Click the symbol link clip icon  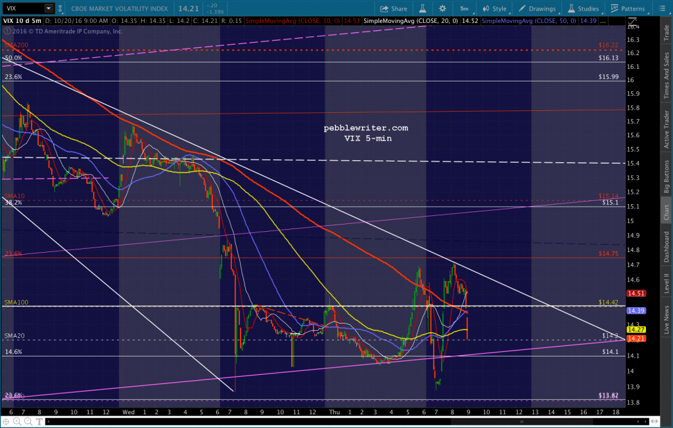pyautogui.click(x=60, y=8)
